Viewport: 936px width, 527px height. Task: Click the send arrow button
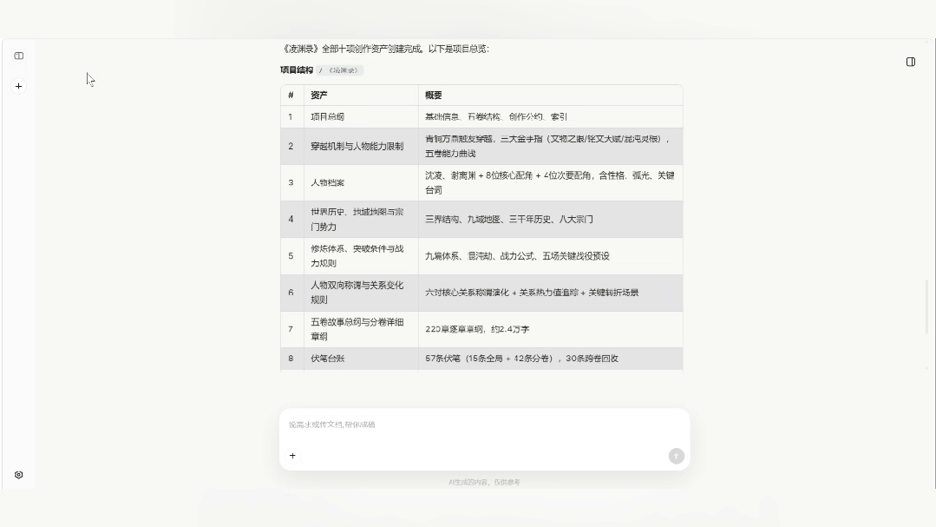coord(676,456)
